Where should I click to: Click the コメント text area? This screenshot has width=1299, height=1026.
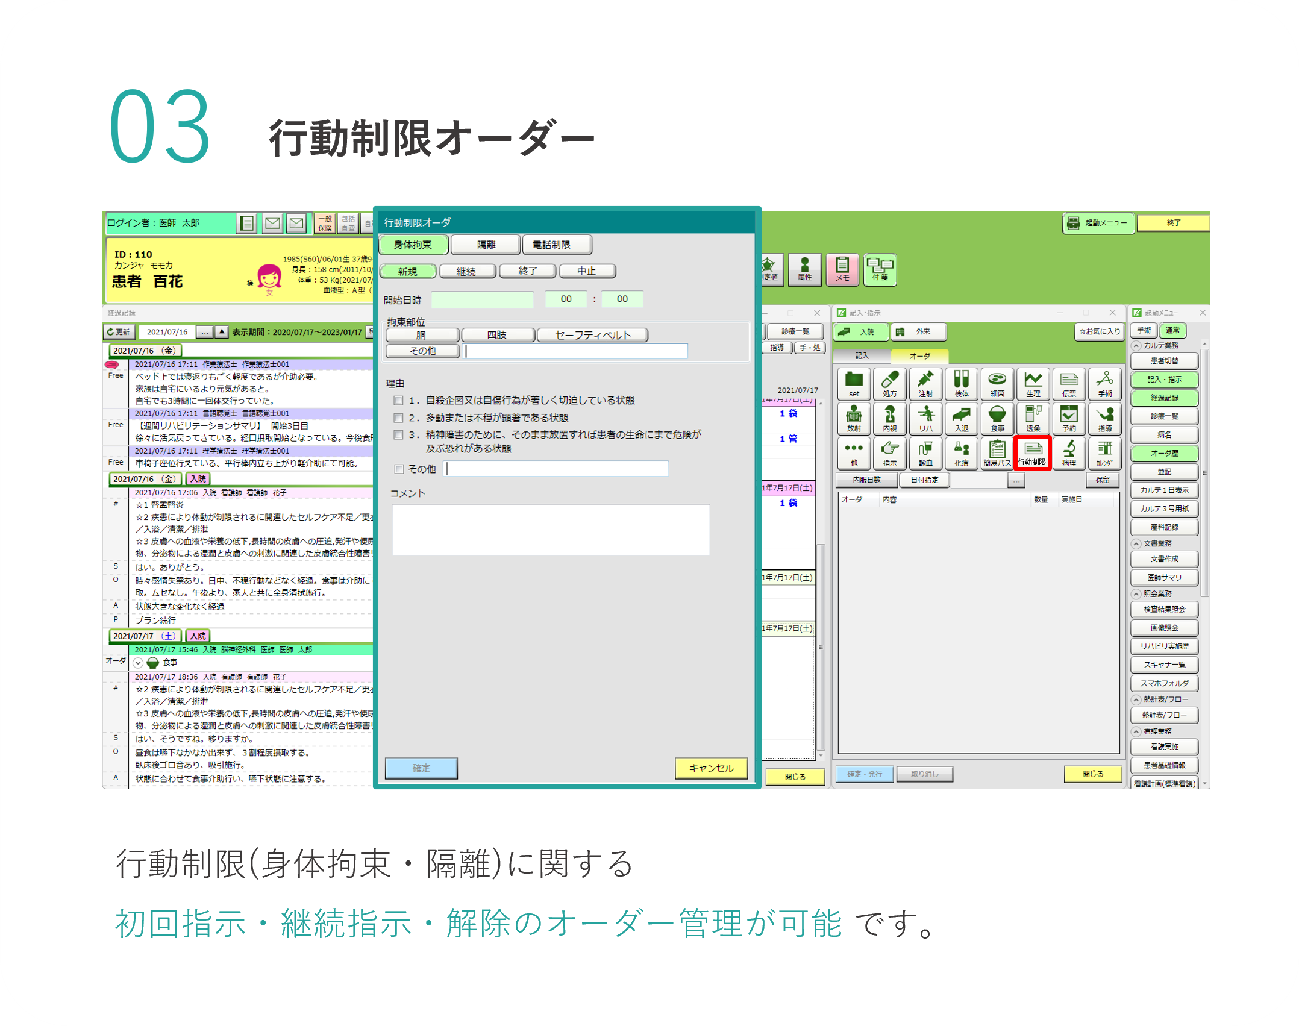point(551,530)
